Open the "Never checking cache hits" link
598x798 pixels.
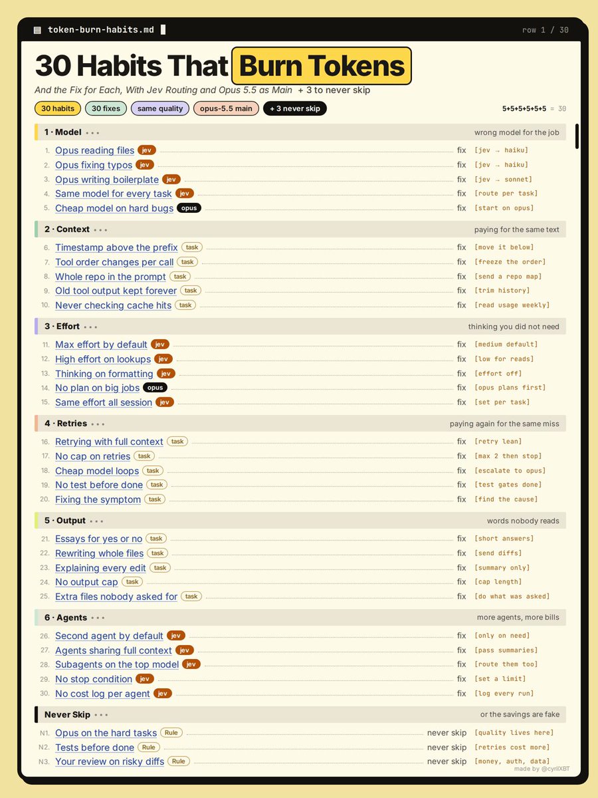[x=113, y=305]
